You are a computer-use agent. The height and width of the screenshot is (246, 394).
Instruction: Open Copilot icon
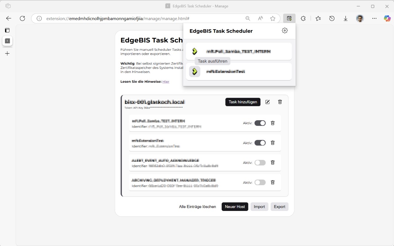[387, 18]
